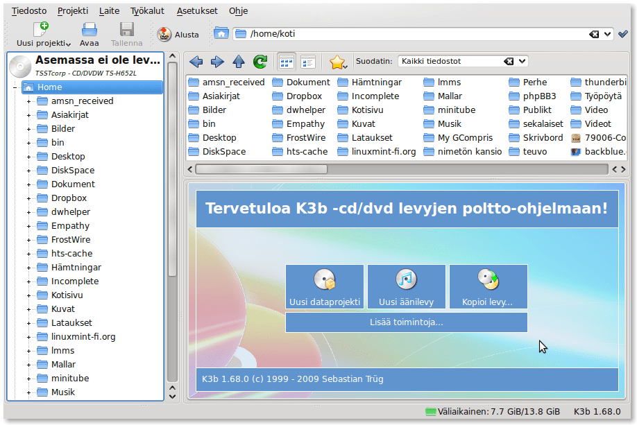The width and height of the screenshot is (637, 425).
Task: Expand the Musik tree node
Action: [x=29, y=392]
